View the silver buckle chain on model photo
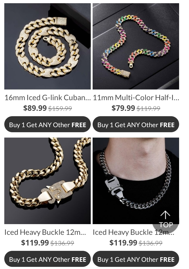Screen dimensions: 189x269 point(136,181)
